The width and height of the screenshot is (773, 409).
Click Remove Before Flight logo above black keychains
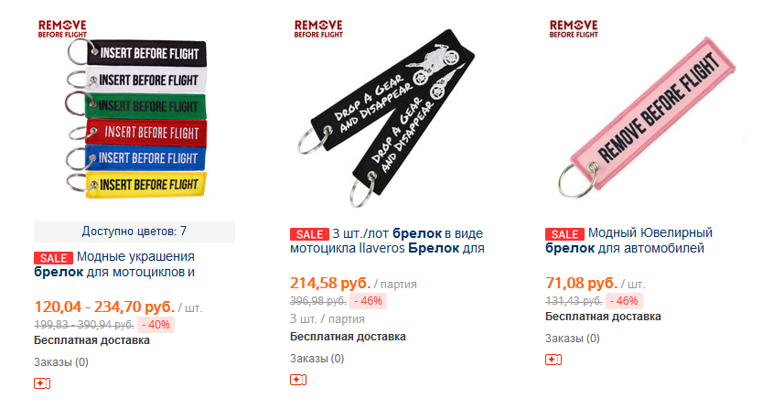click(x=318, y=28)
